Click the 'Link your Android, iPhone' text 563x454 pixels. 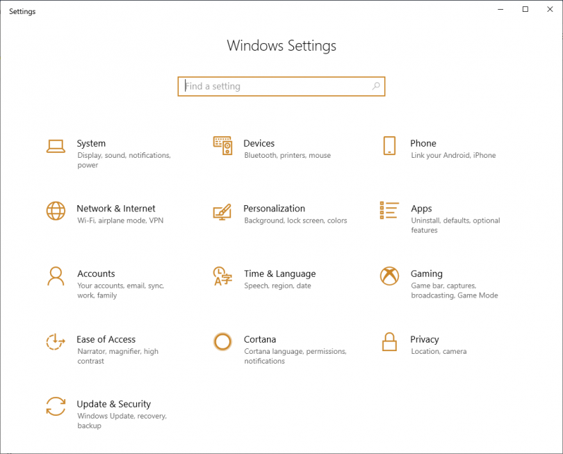tap(455, 155)
